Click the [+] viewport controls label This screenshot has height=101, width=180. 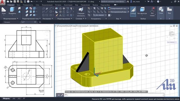click(56, 26)
